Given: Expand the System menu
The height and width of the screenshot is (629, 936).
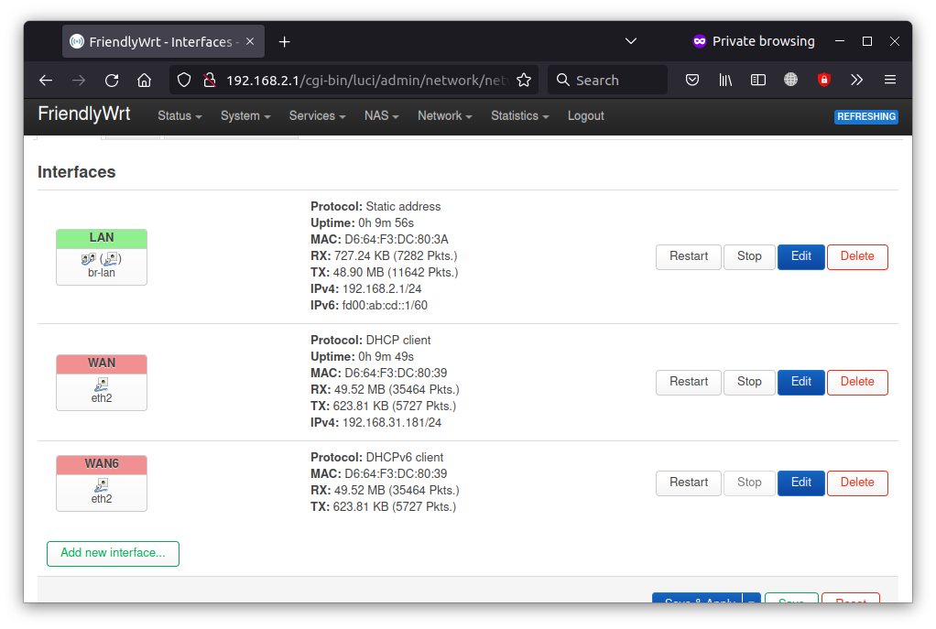Looking at the screenshot, I should (245, 115).
